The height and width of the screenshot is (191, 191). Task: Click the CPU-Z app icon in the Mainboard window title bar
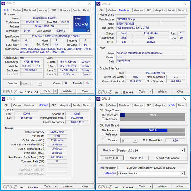(98, 4)
